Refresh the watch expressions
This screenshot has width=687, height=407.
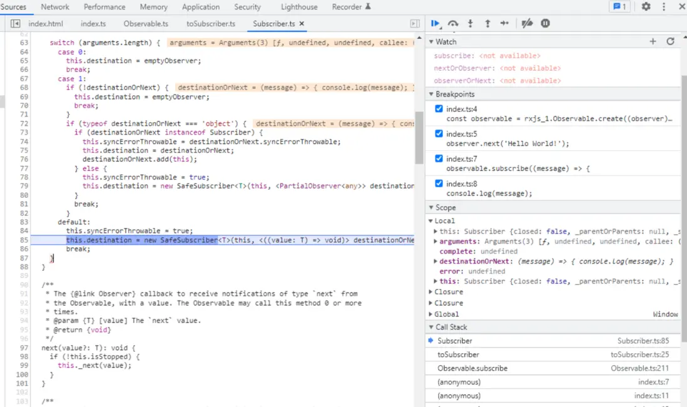[670, 41]
